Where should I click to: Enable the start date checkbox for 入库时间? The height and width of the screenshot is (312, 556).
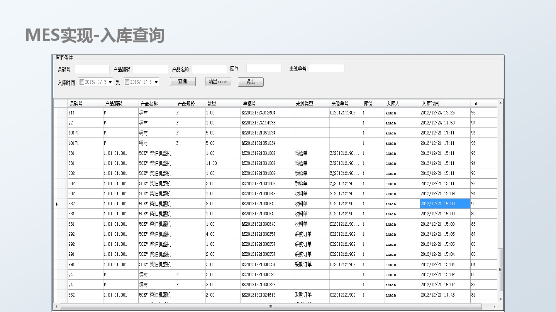click(x=82, y=82)
